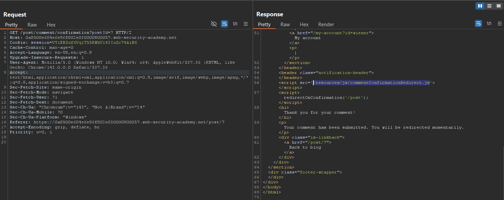Click the Accept-Encoding: gzip, deflate, br line

pyautogui.click(x=55, y=127)
